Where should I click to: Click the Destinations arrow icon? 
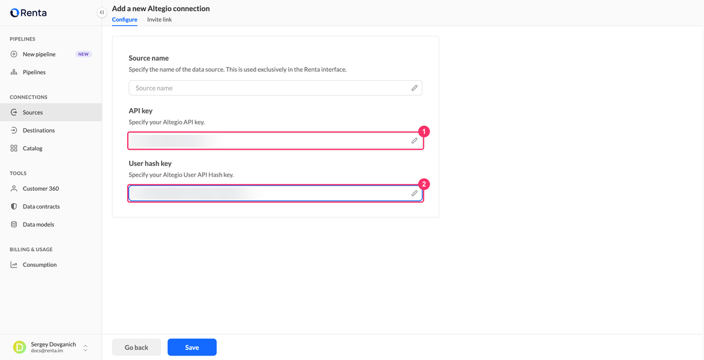(14, 130)
